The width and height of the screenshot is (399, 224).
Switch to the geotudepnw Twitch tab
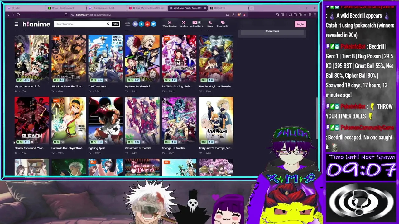tap(107, 8)
